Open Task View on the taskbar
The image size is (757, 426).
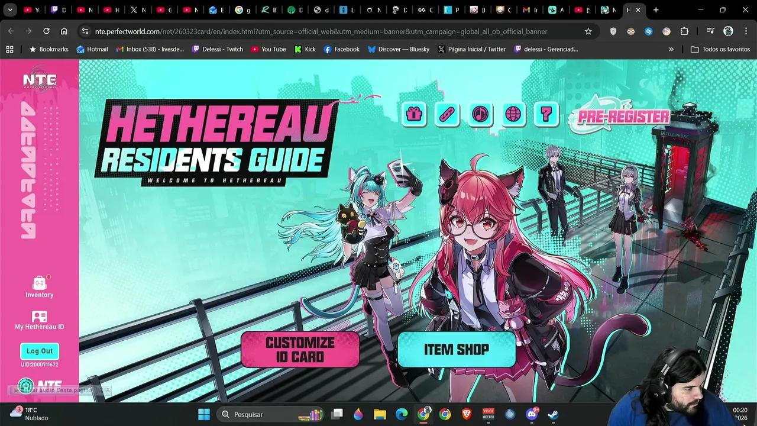pyautogui.click(x=337, y=414)
